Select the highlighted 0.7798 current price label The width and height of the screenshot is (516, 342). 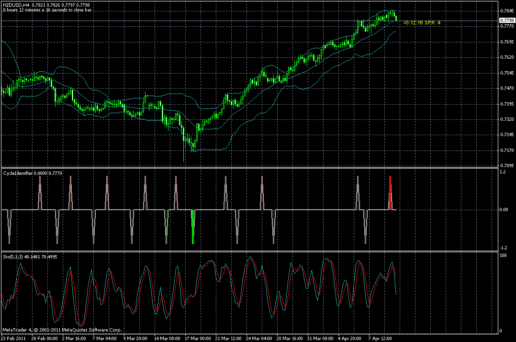click(507, 21)
